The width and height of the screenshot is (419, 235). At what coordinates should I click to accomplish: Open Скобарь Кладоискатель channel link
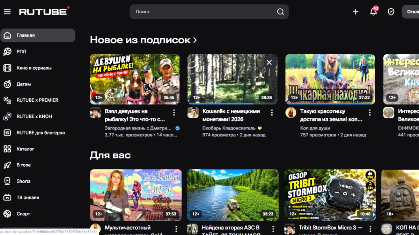tap(229, 128)
